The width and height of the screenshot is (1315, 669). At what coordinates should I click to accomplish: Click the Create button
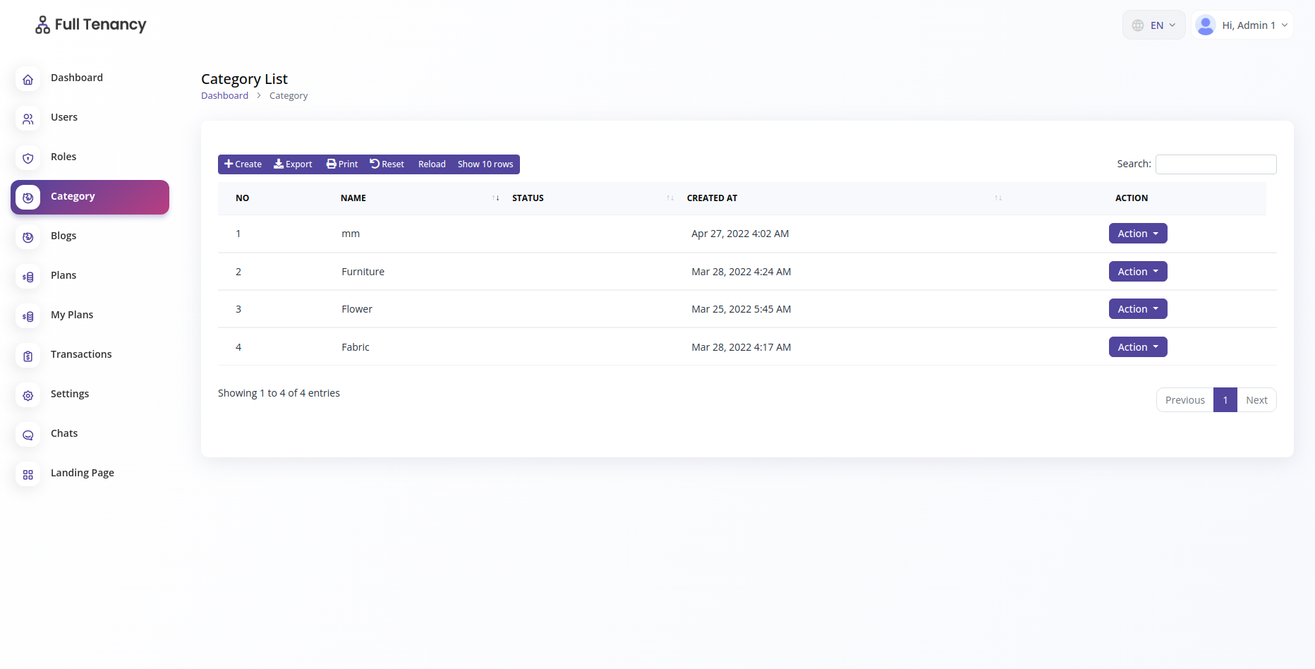[242, 164]
